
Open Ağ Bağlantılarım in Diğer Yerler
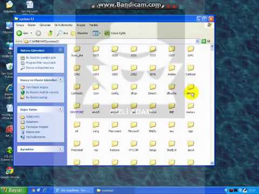(36, 137)
